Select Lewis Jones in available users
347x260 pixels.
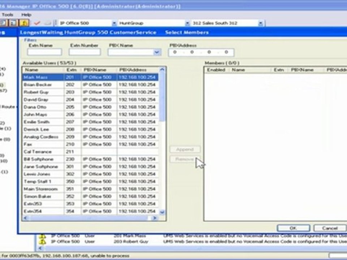90,174
